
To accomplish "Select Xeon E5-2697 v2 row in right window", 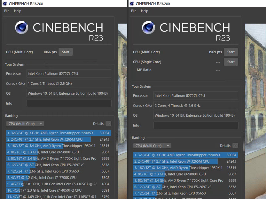I will 185,187.
